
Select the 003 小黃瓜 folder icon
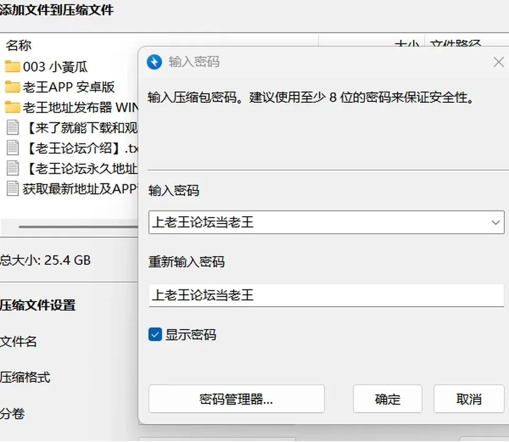[13, 67]
